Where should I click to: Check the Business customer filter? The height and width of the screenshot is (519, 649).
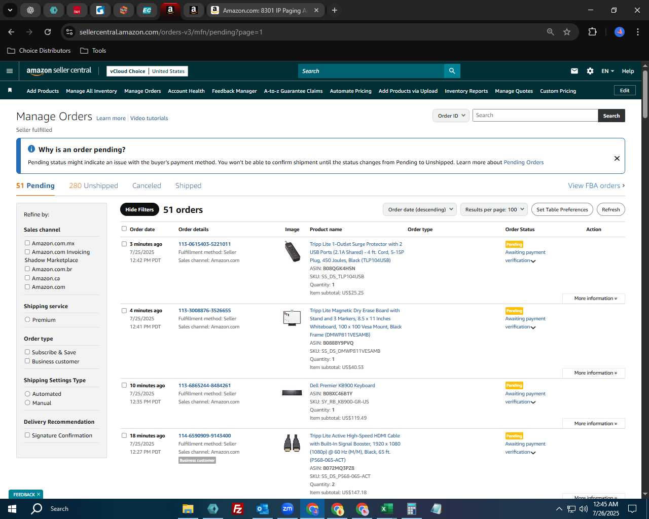point(27,361)
